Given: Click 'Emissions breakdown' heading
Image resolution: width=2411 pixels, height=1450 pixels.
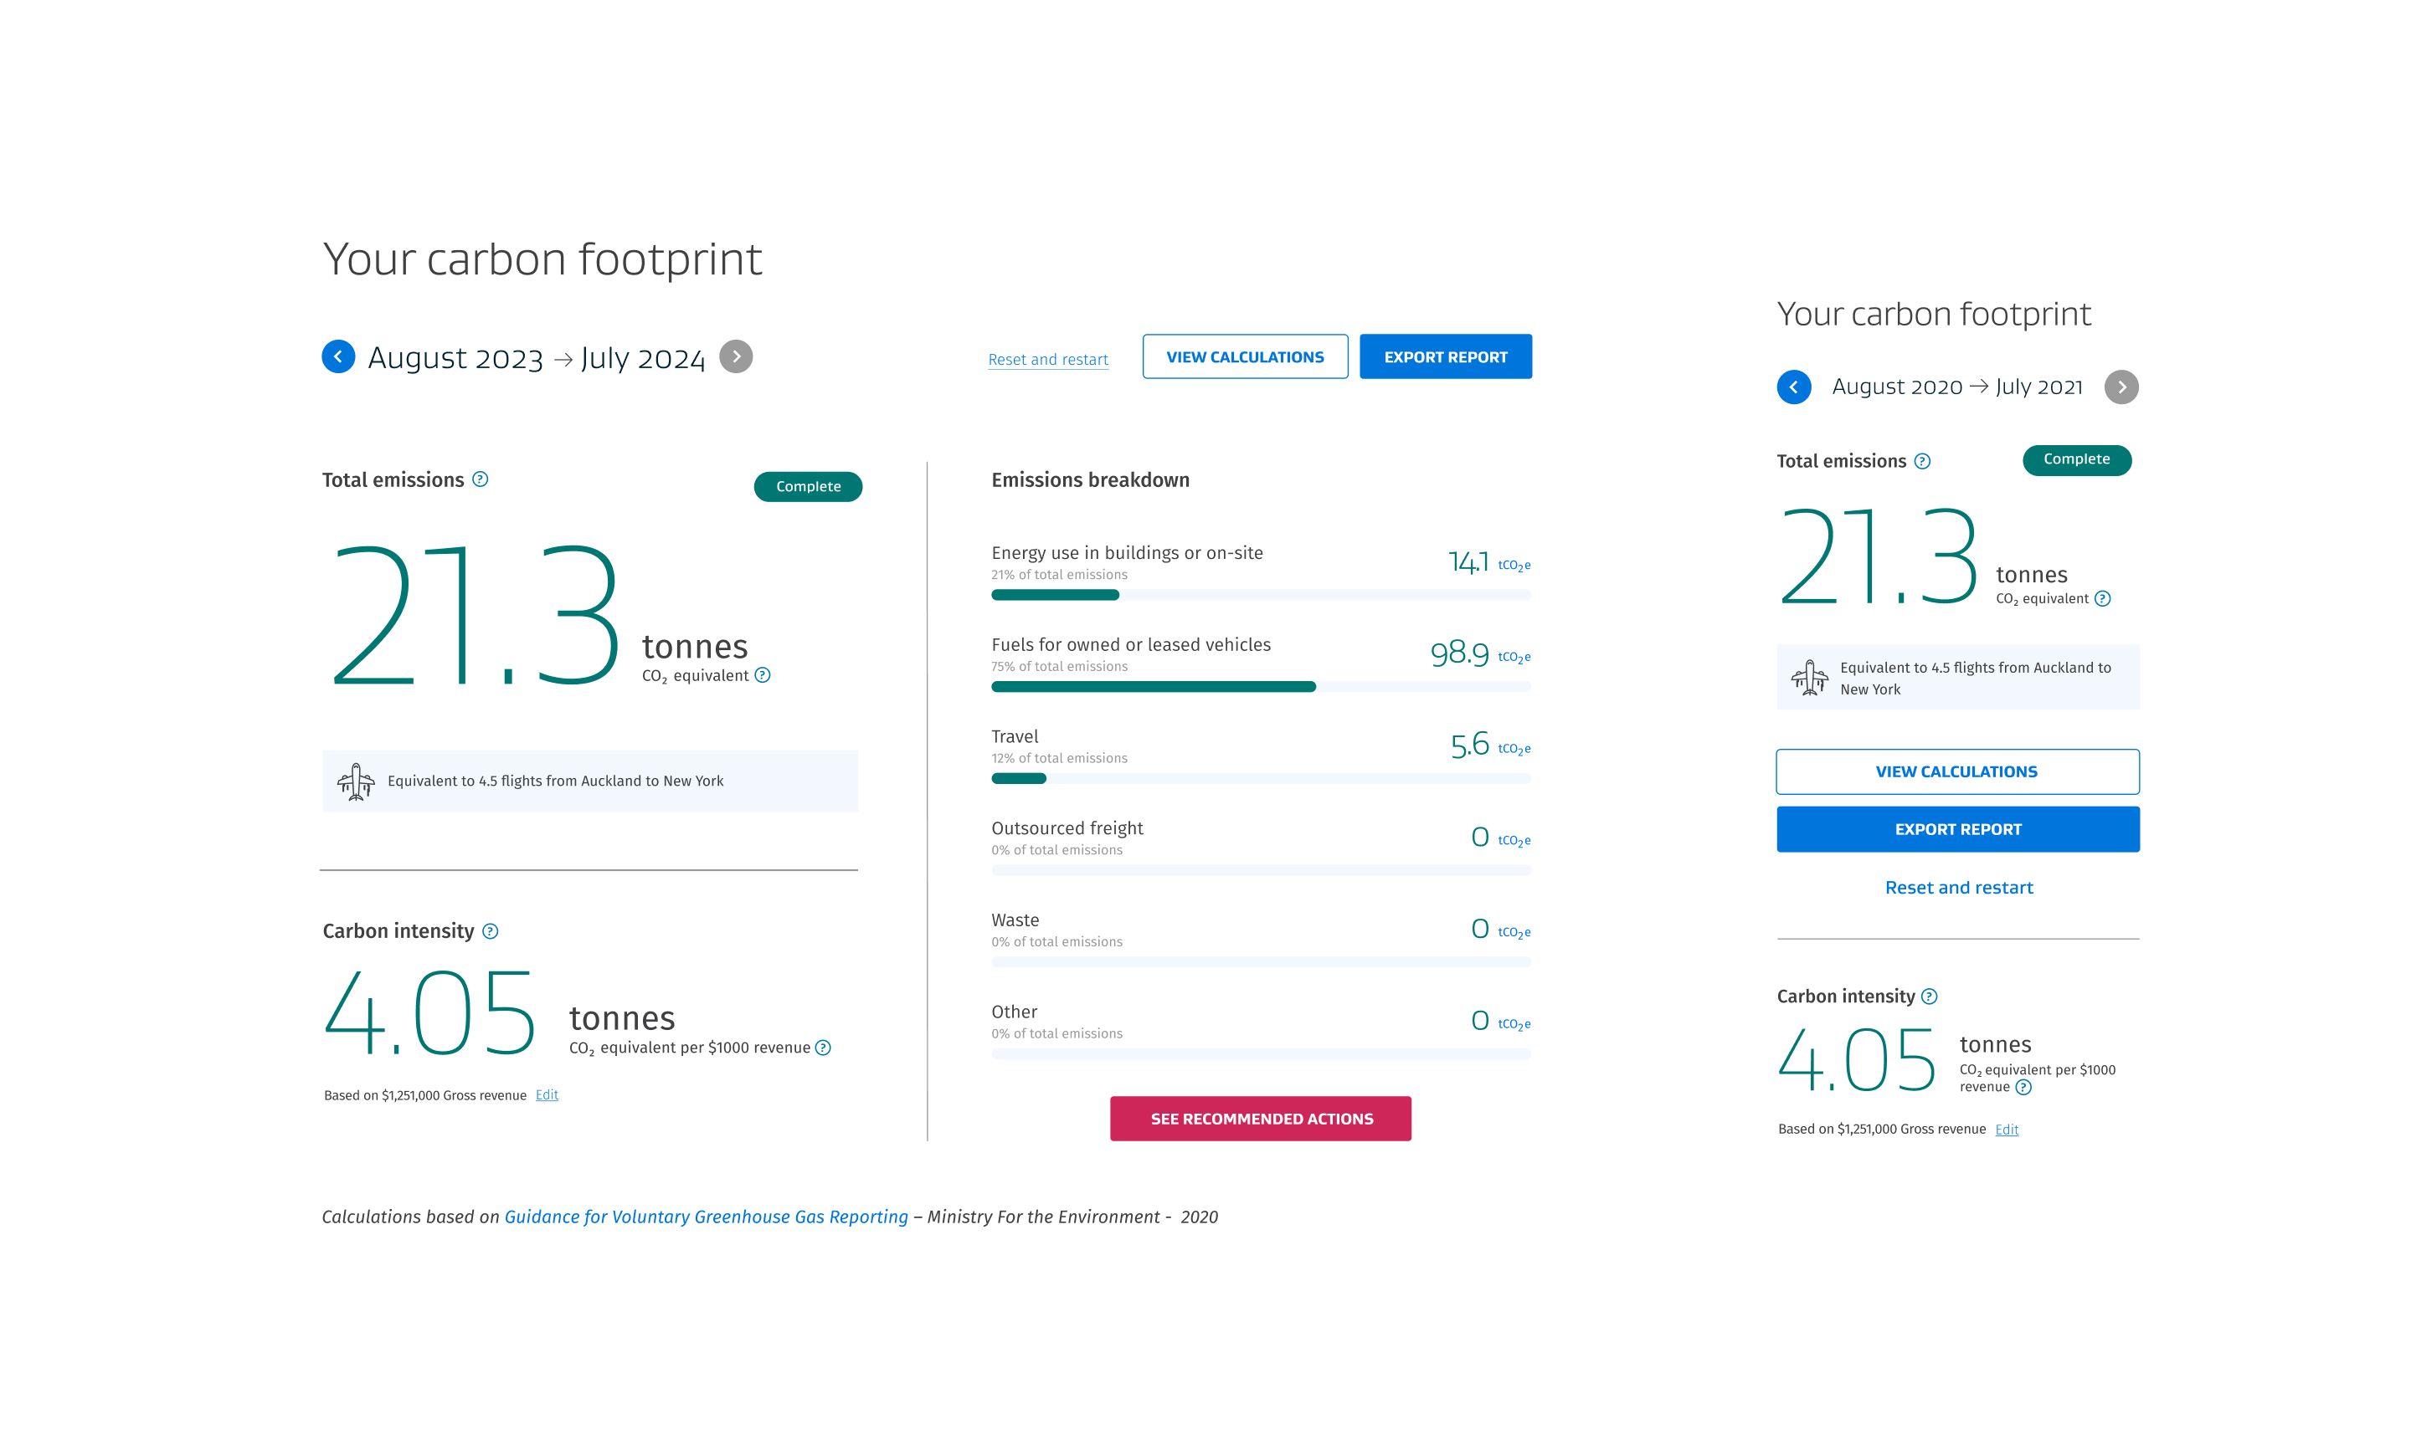Looking at the screenshot, I should [1091, 479].
